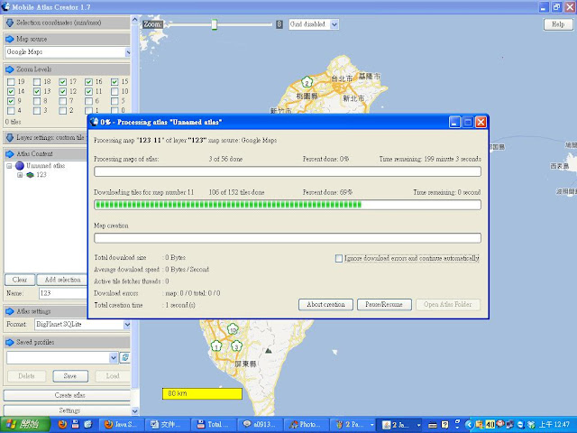Uncheck zoom level 14 checkbox
Image resolution: width=577 pixels, height=433 pixels.
(x=11, y=91)
